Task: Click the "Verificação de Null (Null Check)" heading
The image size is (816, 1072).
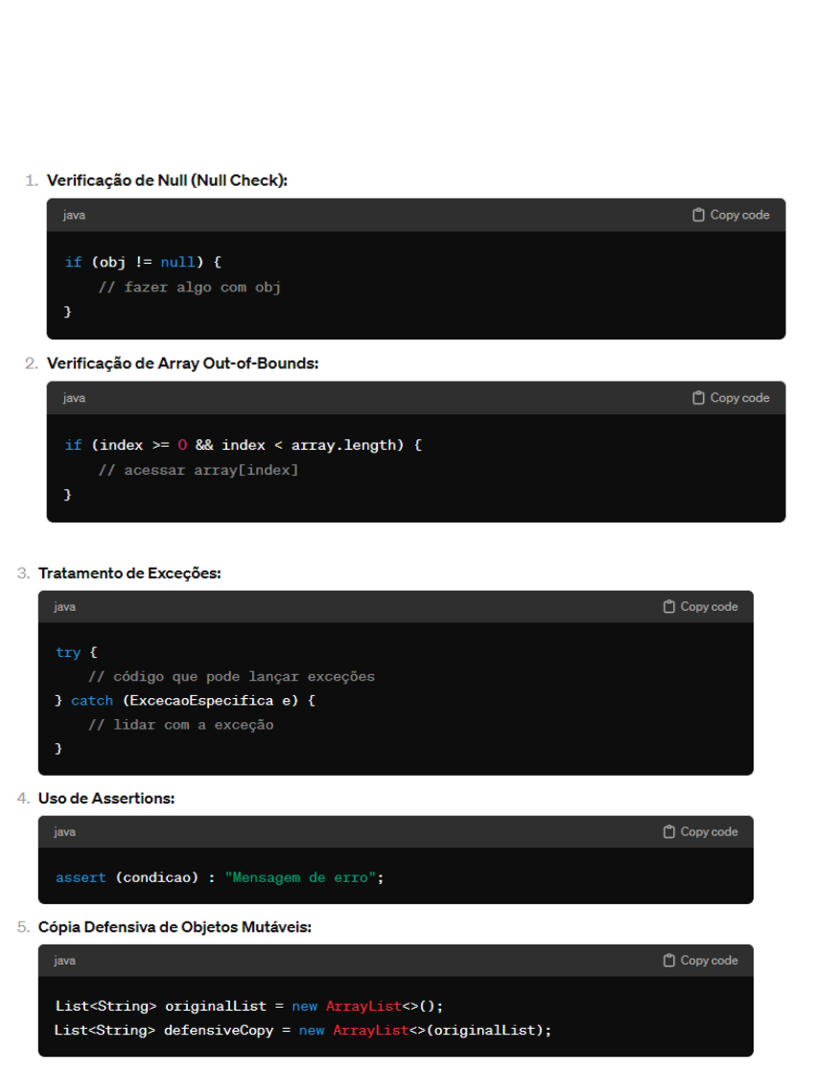Action: pos(167,180)
